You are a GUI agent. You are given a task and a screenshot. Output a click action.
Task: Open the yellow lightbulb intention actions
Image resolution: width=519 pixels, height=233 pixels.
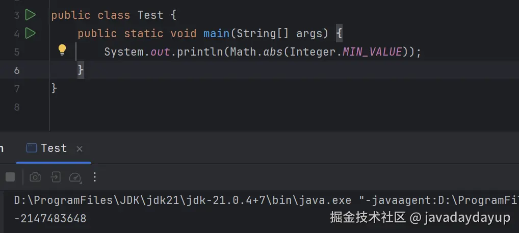coord(62,50)
